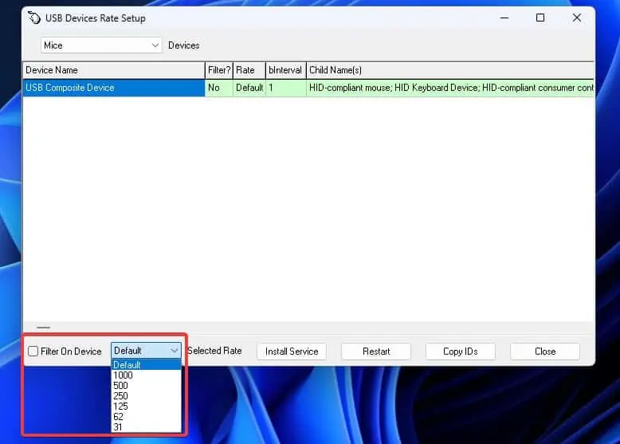Select the USB Composite Device row
Viewport: 620px width, 444px height.
(x=113, y=88)
